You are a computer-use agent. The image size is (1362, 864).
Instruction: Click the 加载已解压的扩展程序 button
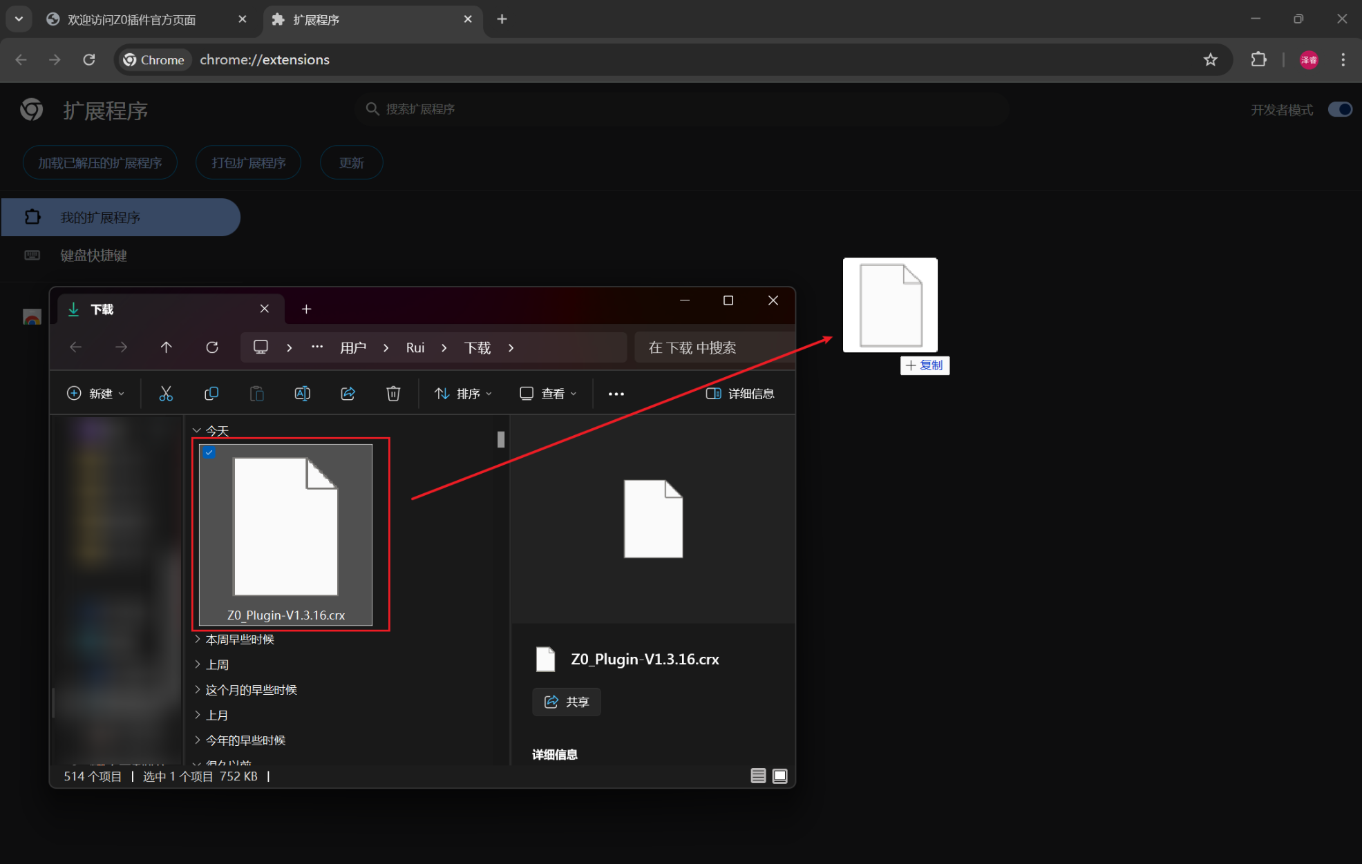coord(100,163)
